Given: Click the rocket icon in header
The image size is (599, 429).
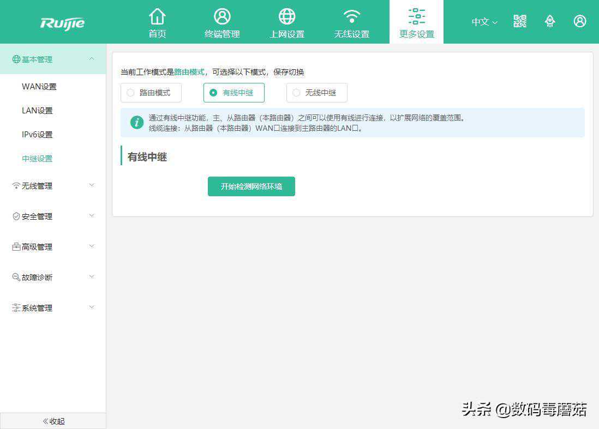Looking at the screenshot, I should 550,21.
